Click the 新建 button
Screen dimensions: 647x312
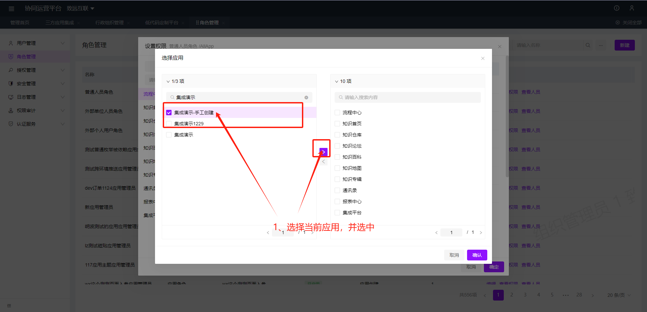coord(625,45)
